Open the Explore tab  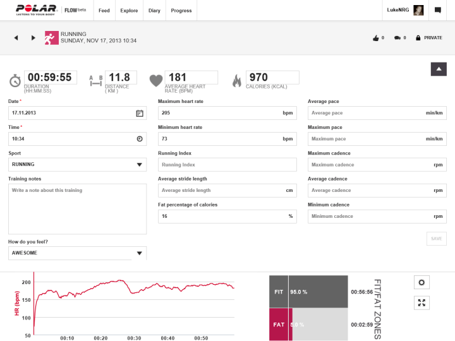click(x=129, y=11)
